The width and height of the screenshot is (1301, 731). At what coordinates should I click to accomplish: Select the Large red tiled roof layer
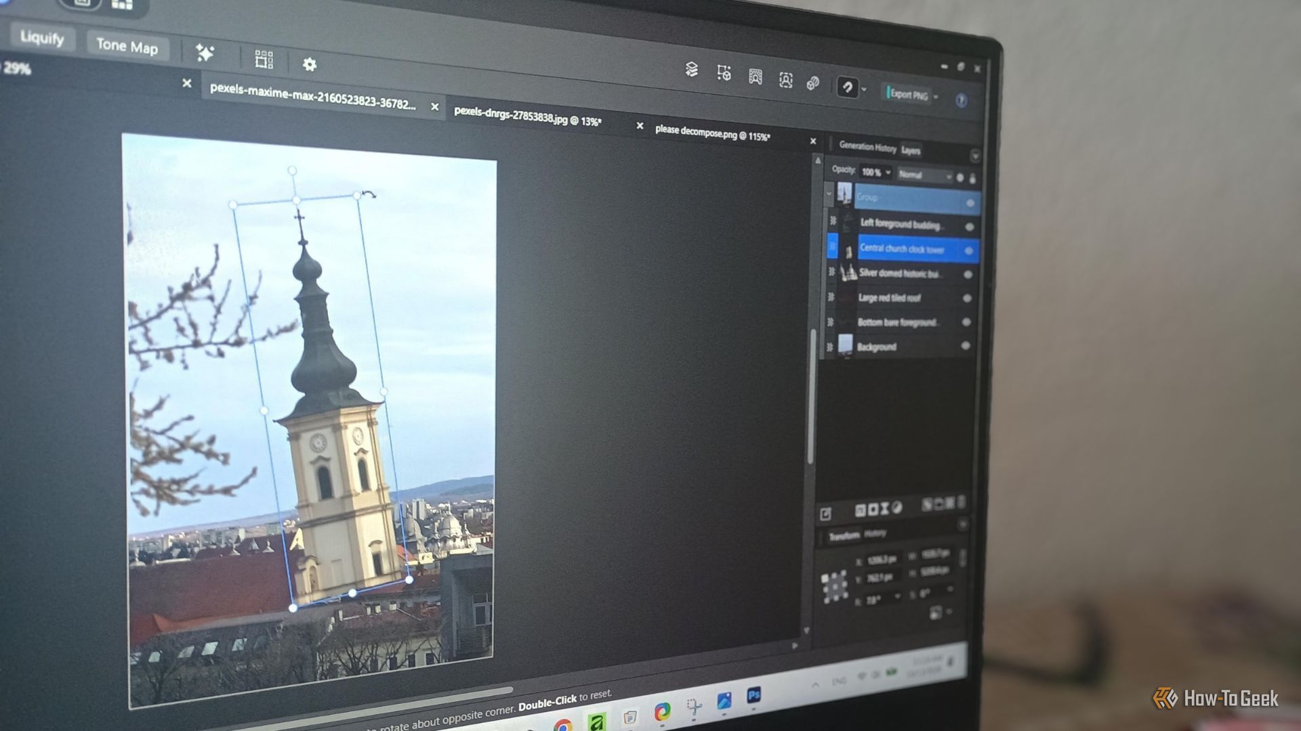coord(901,298)
